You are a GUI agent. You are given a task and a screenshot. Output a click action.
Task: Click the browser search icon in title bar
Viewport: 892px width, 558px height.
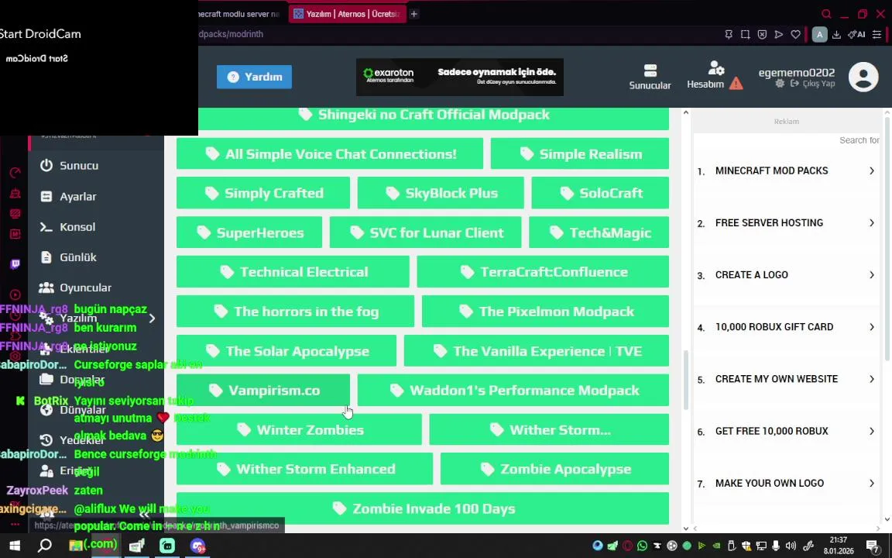(x=827, y=14)
